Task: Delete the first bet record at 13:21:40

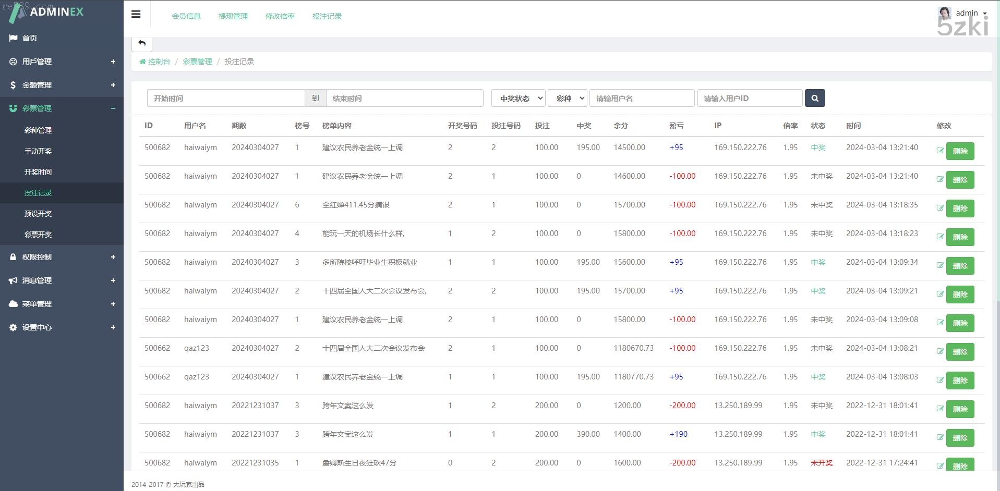Action: pos(960,151)
